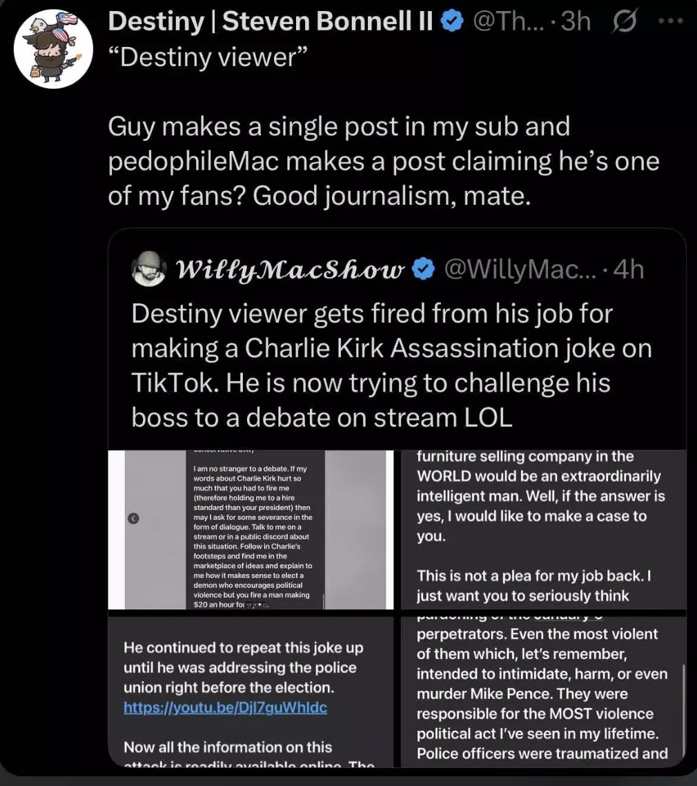
Task: Open the @WillyMac... handle
Action: tap(520, 270)
